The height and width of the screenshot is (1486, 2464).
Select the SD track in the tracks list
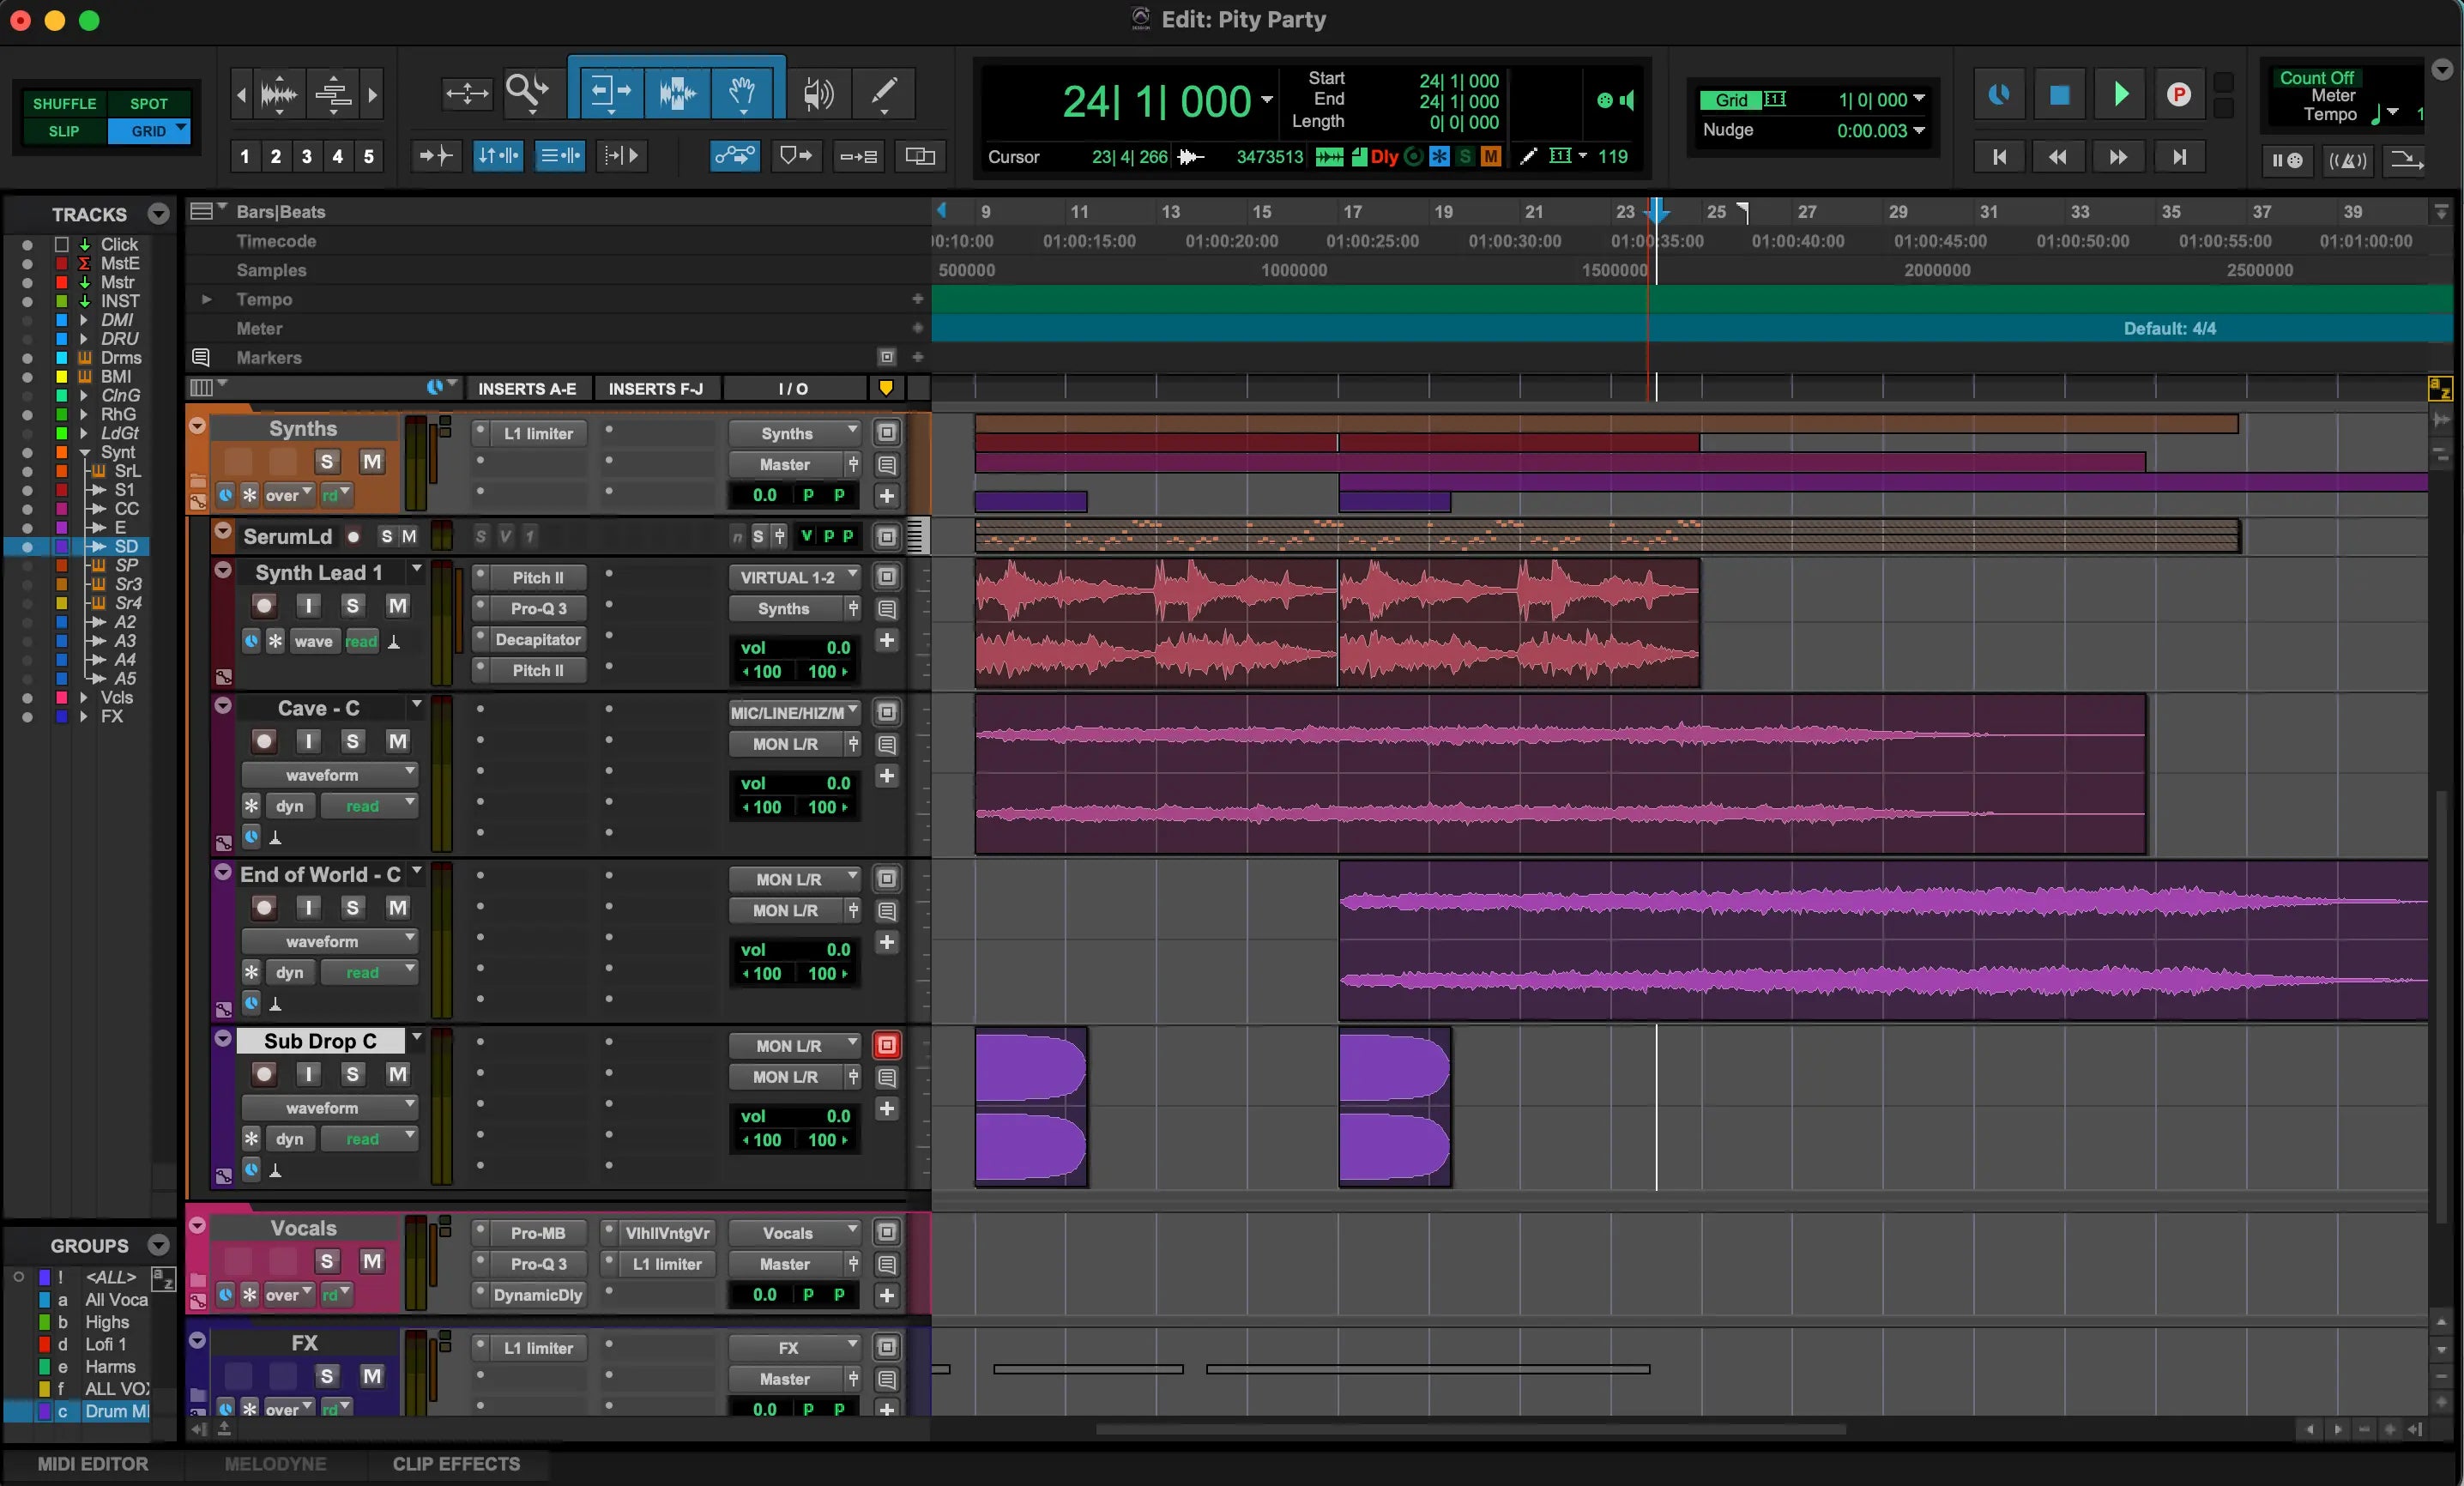(x=127, y=547)
